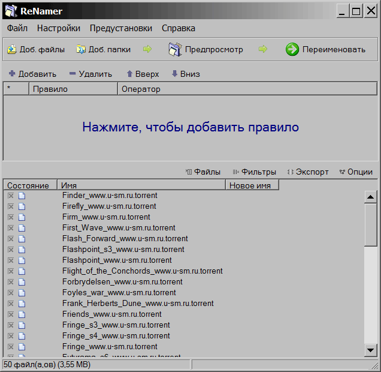381x372 pixels.
Task: Click the file list vertical scrollbar thumb
Action: (371, 225)
